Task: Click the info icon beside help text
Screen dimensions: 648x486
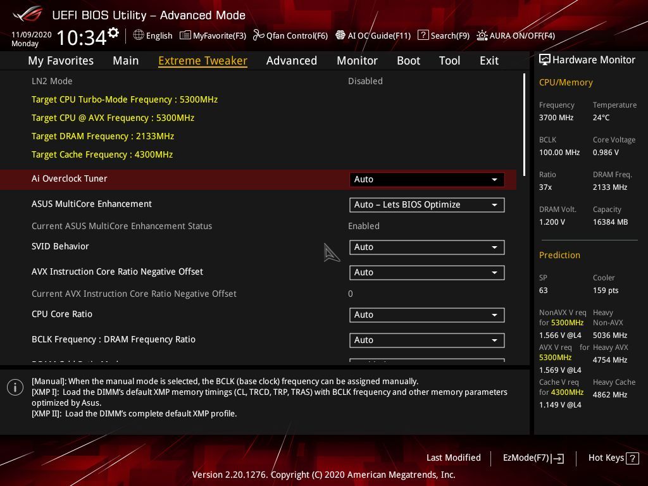Action: 15,387
